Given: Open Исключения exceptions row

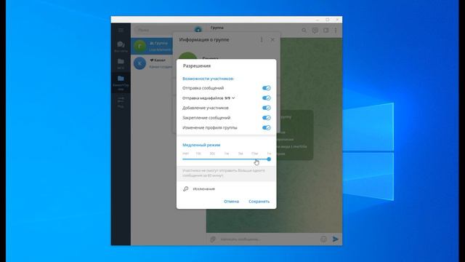Looking at the screenshot, I should click(226, 189).
